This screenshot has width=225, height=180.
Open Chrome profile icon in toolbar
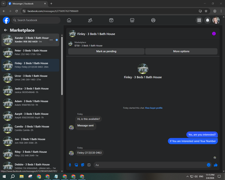215,11
